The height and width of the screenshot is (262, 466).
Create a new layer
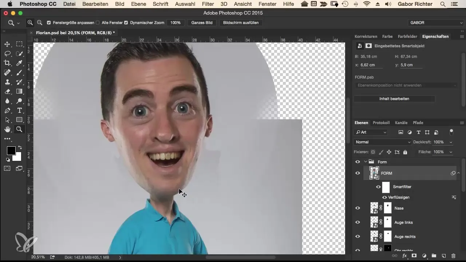pyautogui.click(x=444, y=256)
